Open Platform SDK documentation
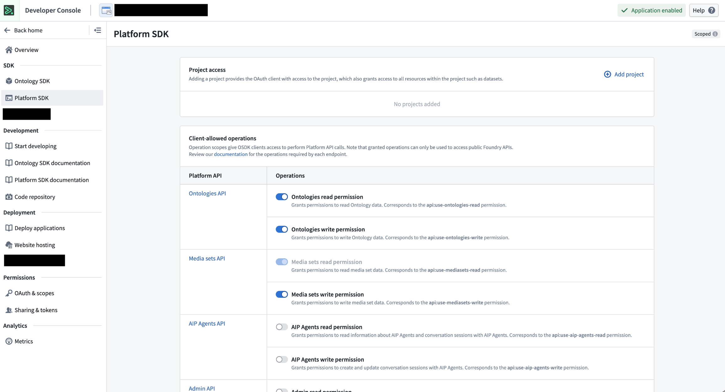 click(x=51, y=180)
